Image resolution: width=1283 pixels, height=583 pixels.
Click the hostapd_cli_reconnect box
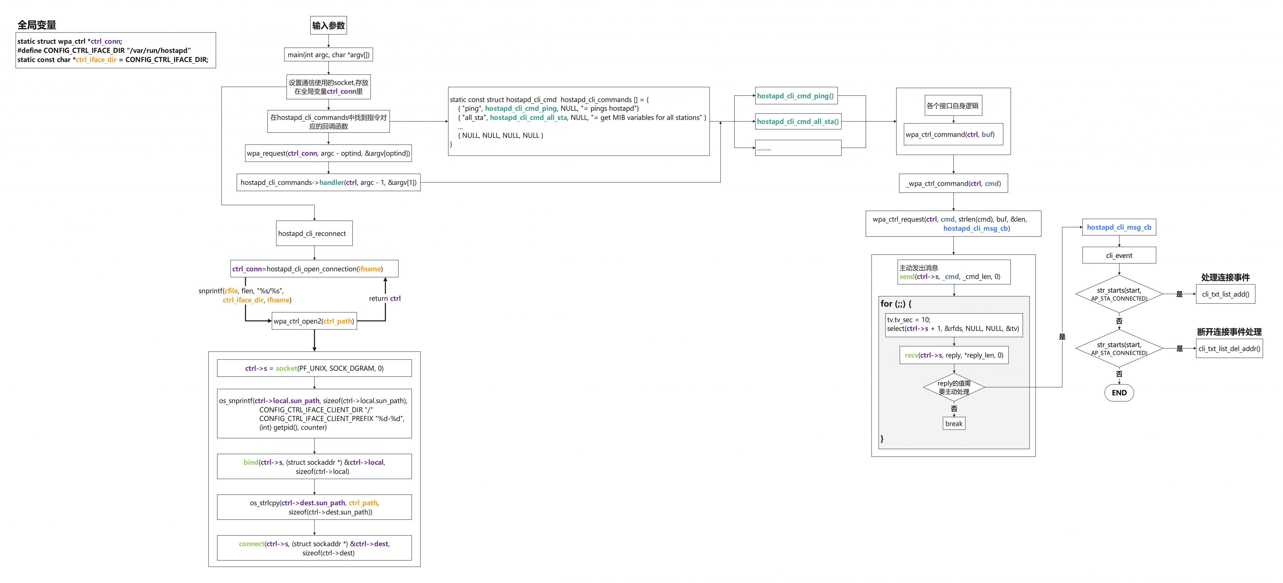314,233
